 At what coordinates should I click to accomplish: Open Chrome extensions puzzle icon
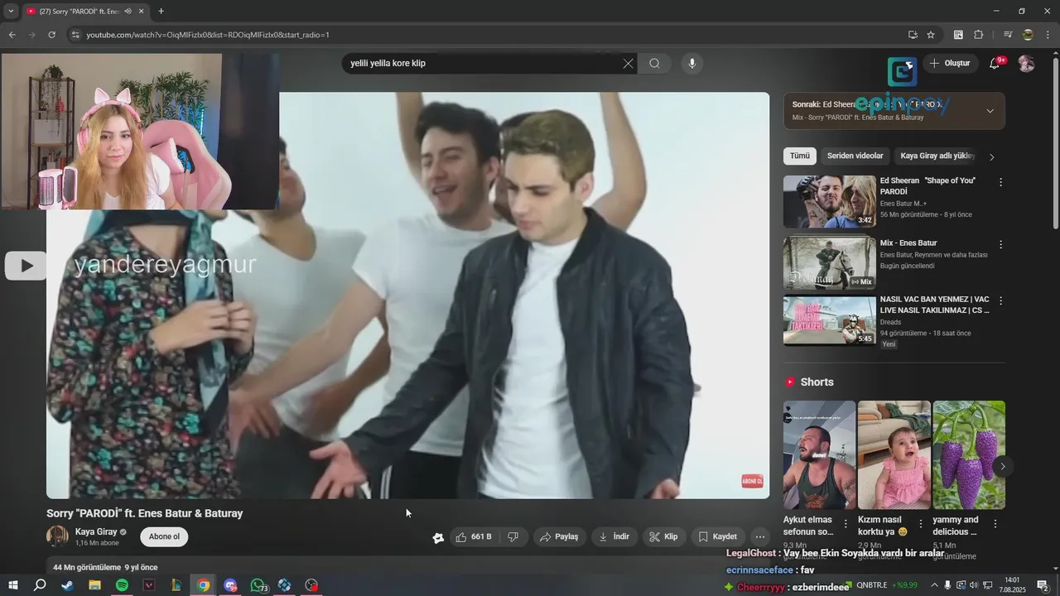point(978,35)
